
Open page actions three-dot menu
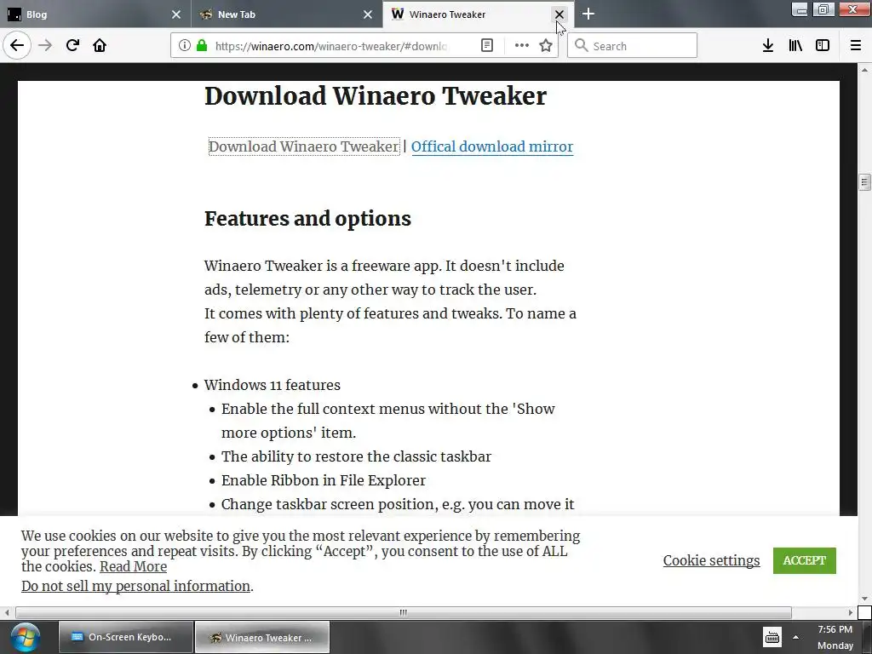(x=522, y=45)
